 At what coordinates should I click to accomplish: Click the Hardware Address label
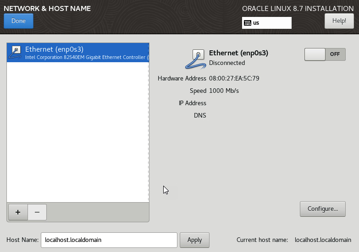(182, 78)
